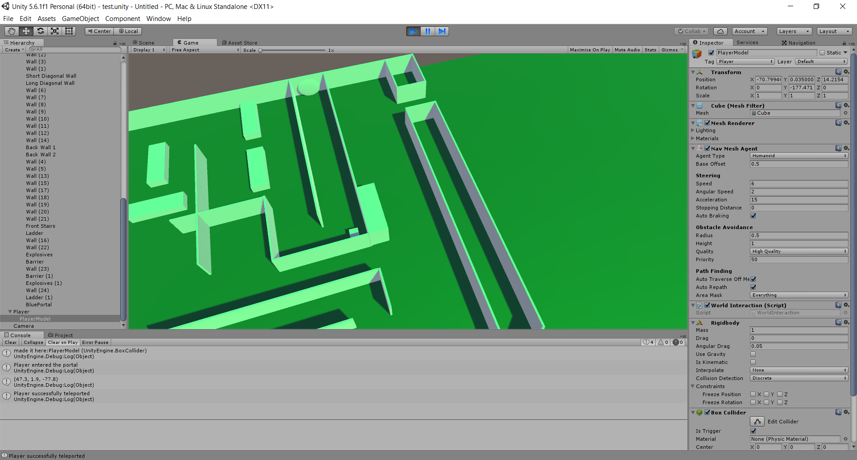Change obstacle avoidance Quality dropdown
This screenshot has width=857, height=460.
click(x=799, y=251)
